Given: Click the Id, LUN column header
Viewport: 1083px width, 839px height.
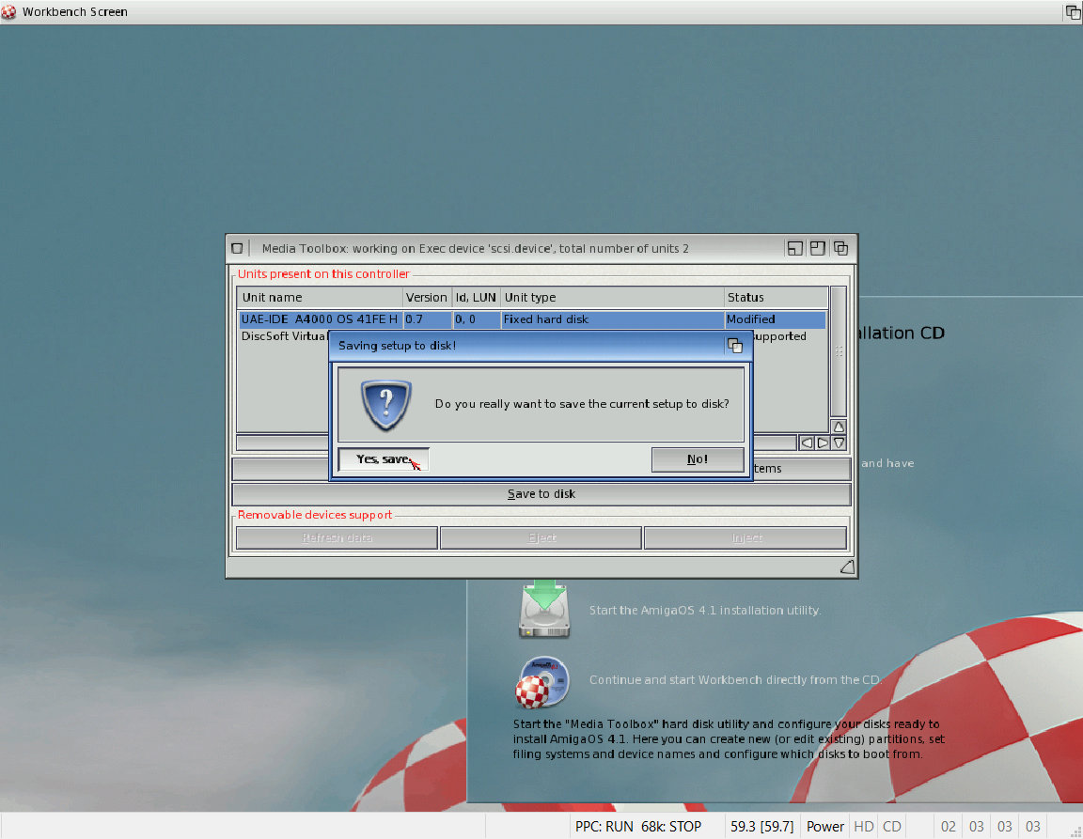Looking at the screenshot, I should pos(476,298).
